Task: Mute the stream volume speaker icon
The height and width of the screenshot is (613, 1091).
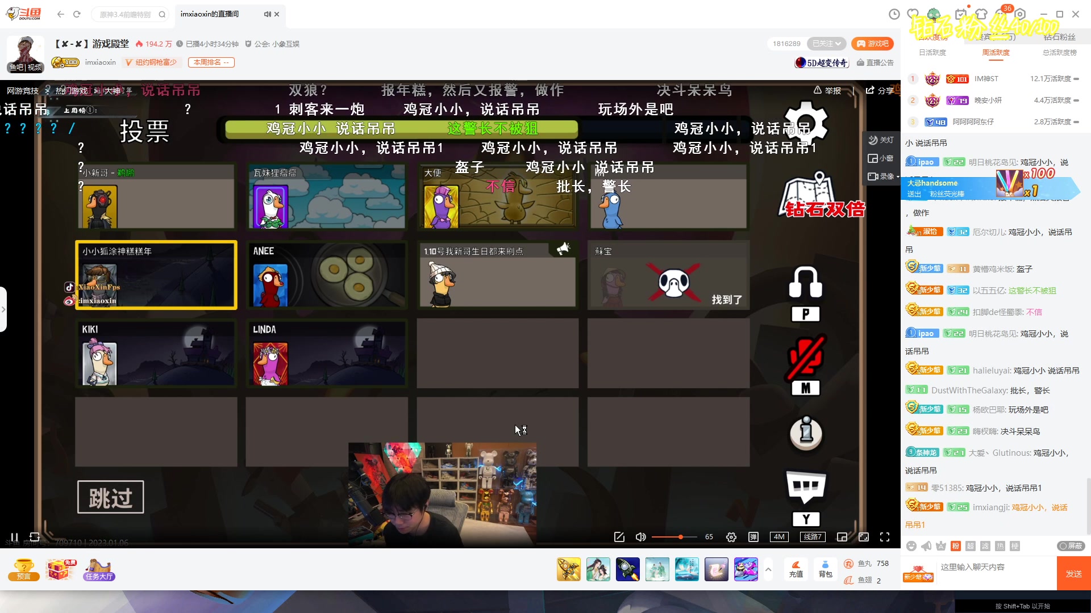Action: pyautogui.click(x=641, y=537)
